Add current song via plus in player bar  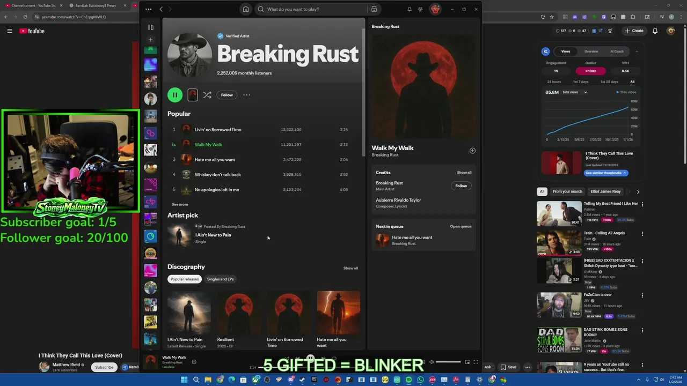click(x=194, y=362)
